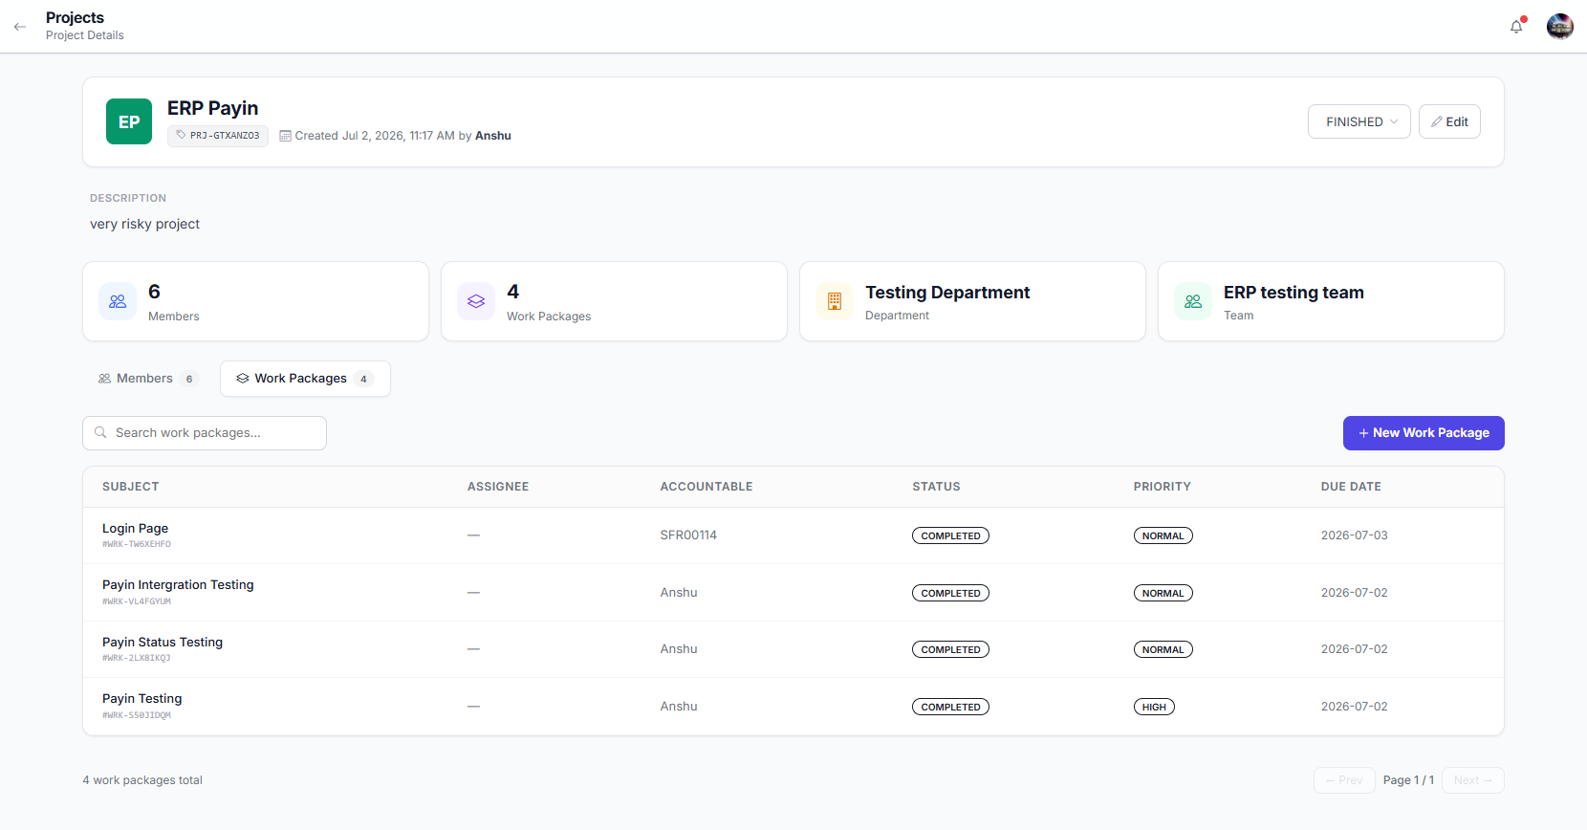Viewport: 1587px width, 830px height.
Task: Open the Login Page work package
Action: (135, 528)
